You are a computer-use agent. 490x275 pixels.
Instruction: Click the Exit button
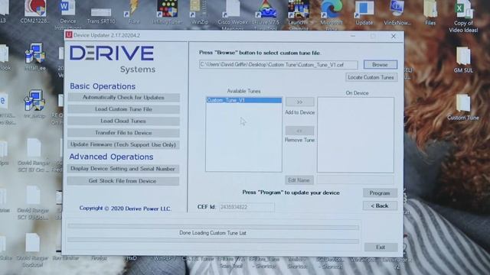tap(381, 247)
